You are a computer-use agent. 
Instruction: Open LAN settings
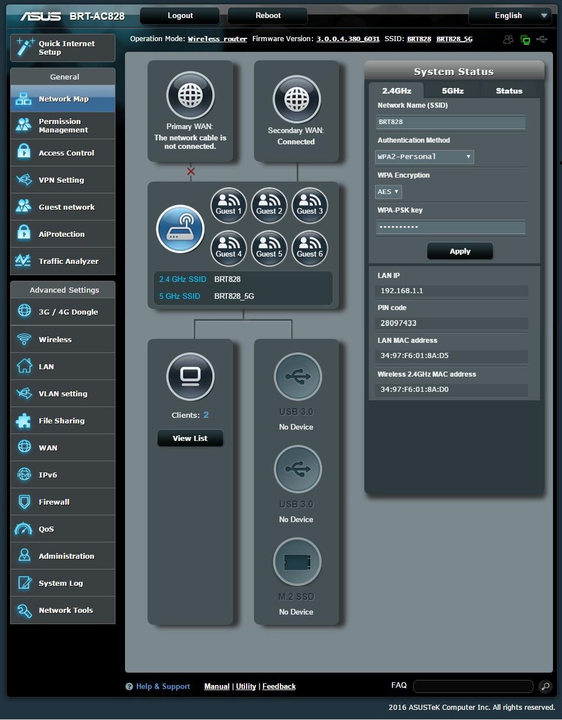click(63, 366)
